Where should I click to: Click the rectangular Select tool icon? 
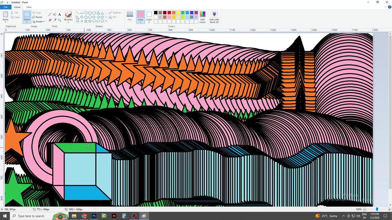27,14
